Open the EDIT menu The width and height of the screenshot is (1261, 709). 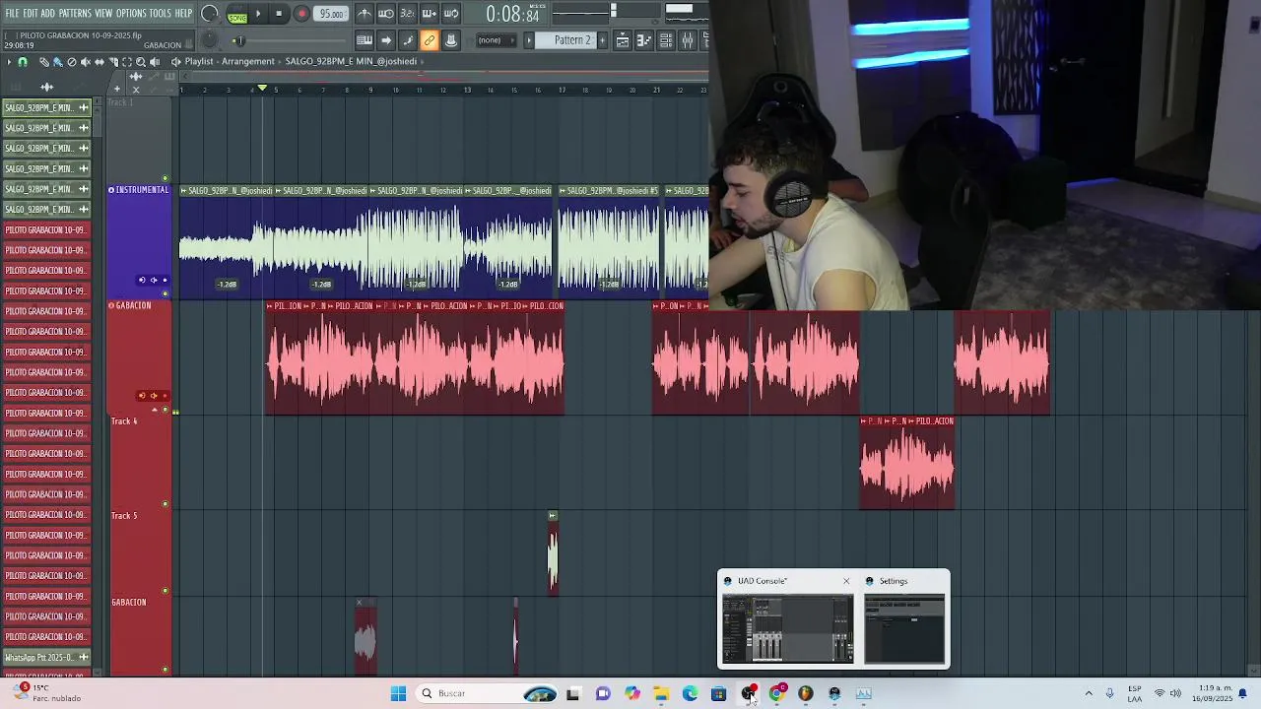click(x=31, y=13)
